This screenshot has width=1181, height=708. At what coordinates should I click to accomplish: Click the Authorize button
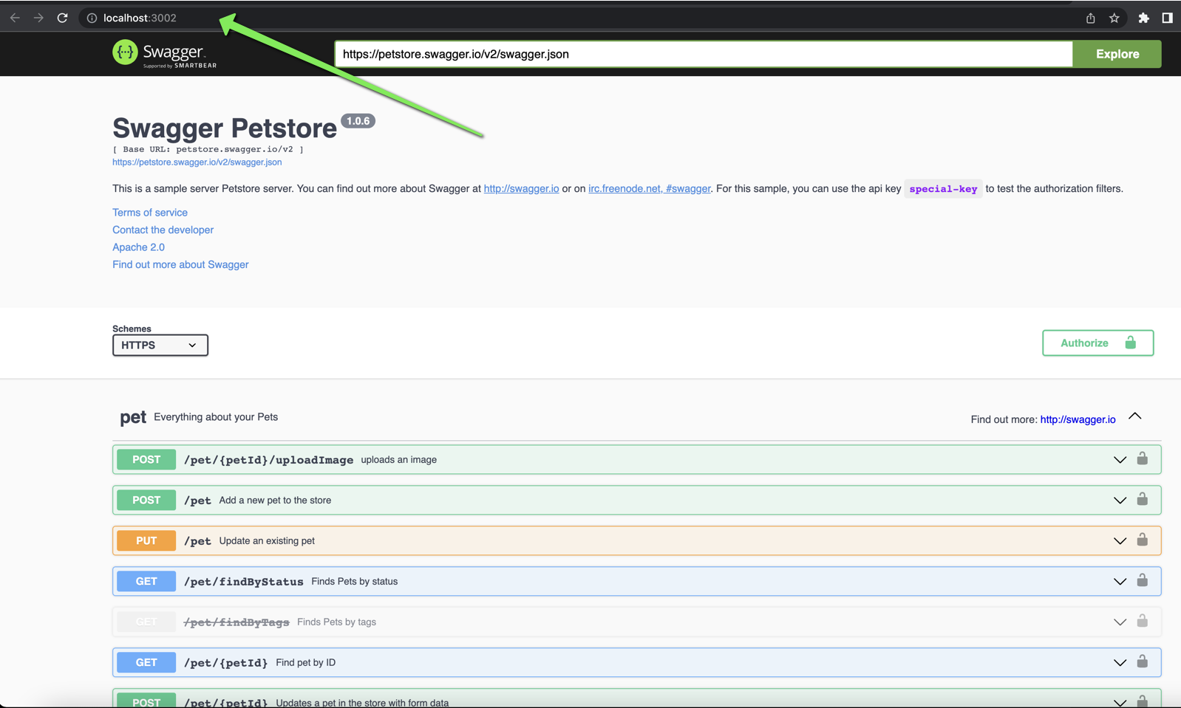[1097, 343]
